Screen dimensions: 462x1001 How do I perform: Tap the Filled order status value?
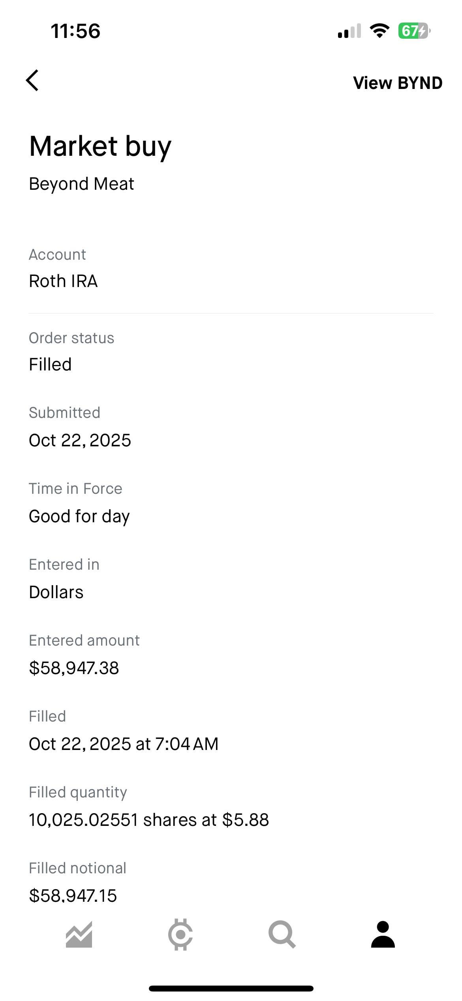pos(50,365)
